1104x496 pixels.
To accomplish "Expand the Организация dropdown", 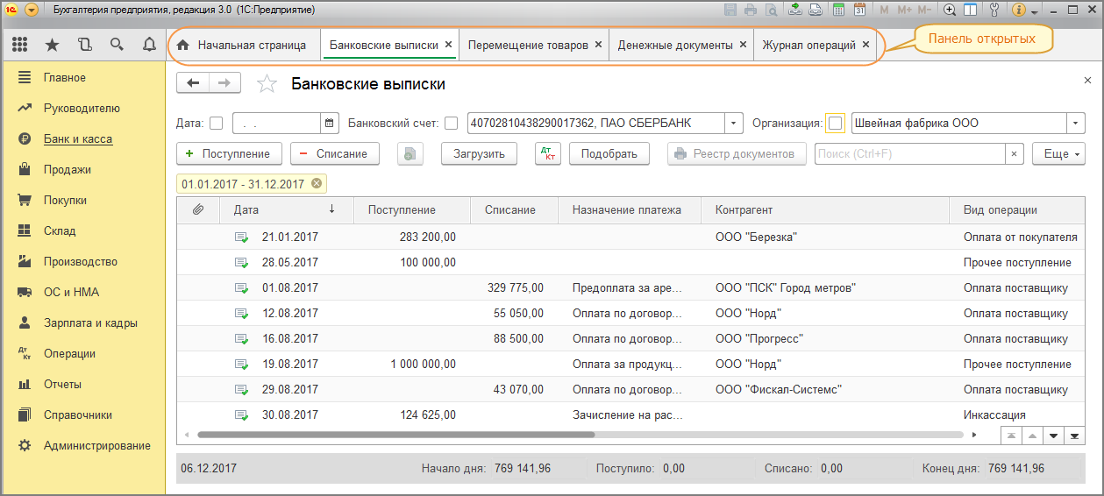I will tap(1076, 124).
